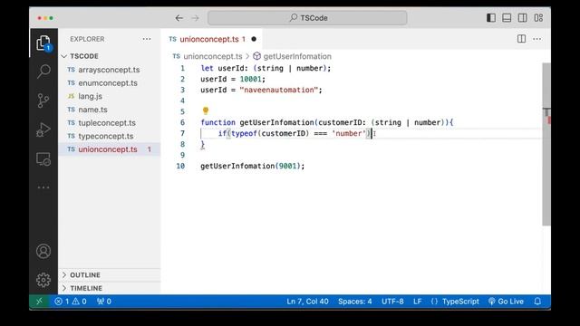Click line number 10 in the gutter
The image size is (580, 326).
180,166
